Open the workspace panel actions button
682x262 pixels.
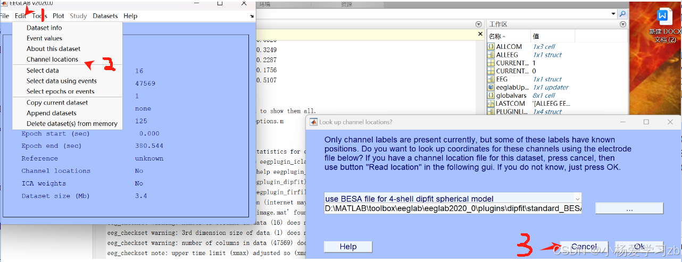pyautogui.click(x=623, y=24)
